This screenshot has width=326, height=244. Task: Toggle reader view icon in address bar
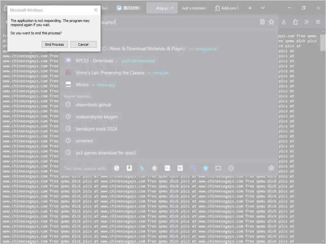tap(262, 22)
